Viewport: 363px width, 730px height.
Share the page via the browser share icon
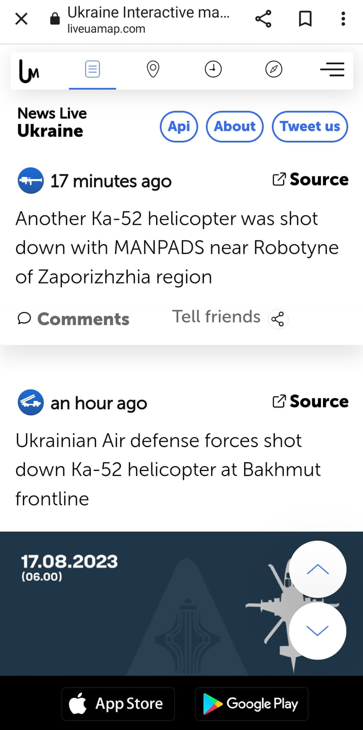[263, 19]
